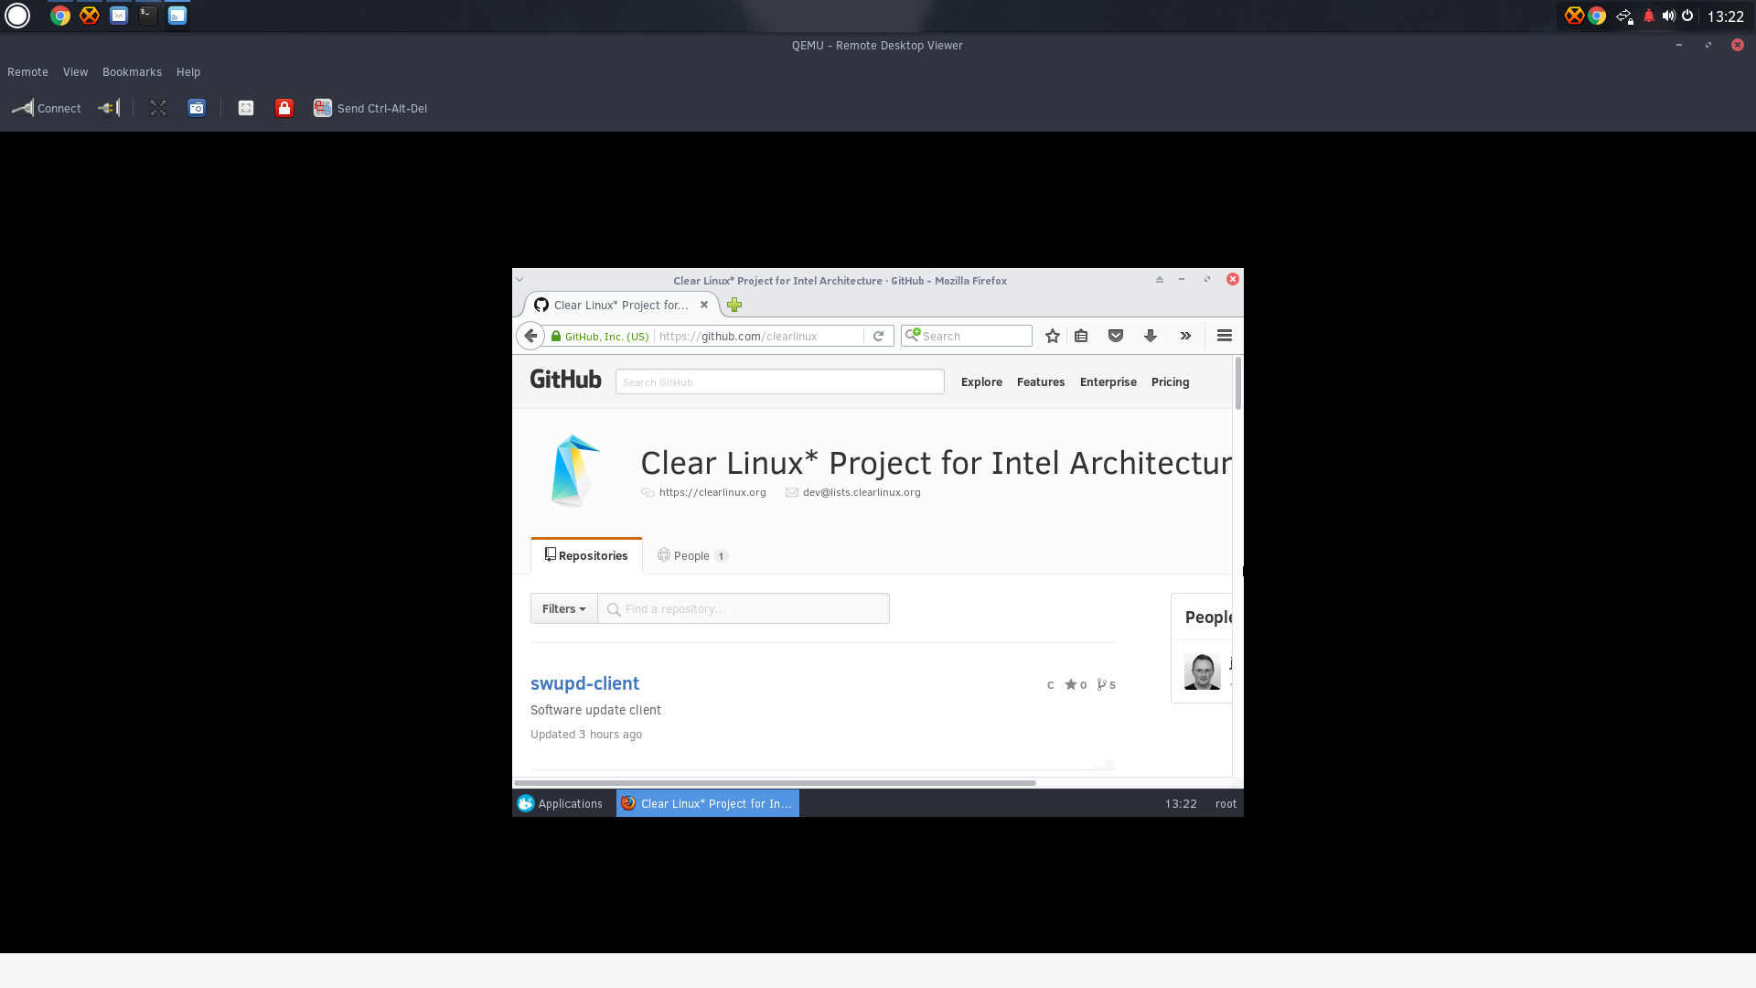
Task: Click the Connect toolbar button
Action: point(47,108)
